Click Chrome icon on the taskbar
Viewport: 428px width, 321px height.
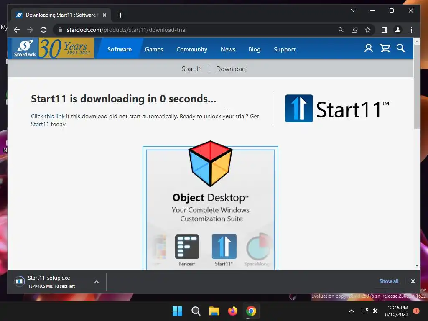(251, 311)
